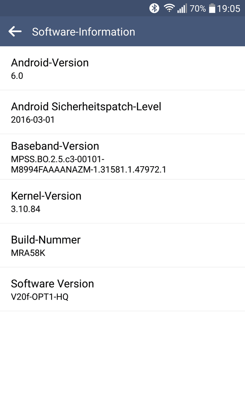Open the Android-Version entry
Screen dimensions: 245x407
coord(122,68)
